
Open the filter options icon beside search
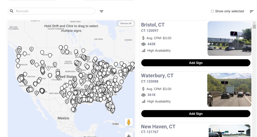click(x=101, y=11)
